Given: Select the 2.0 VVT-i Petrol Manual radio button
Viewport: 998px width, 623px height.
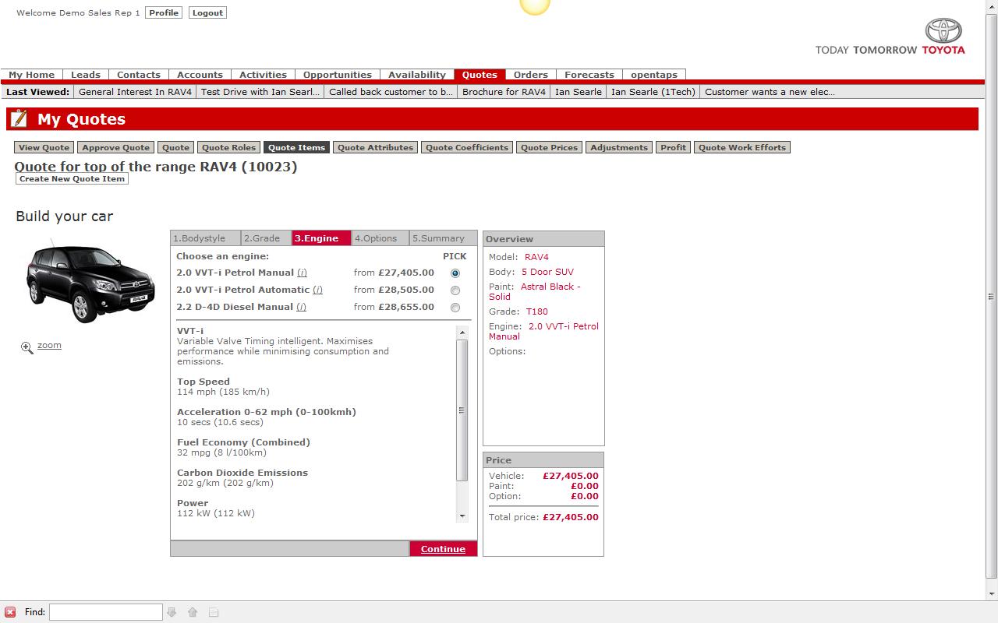Looking at the screenshot, I should (455, 273).
